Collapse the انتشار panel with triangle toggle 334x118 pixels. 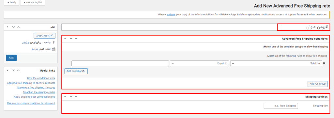[8, 27]
